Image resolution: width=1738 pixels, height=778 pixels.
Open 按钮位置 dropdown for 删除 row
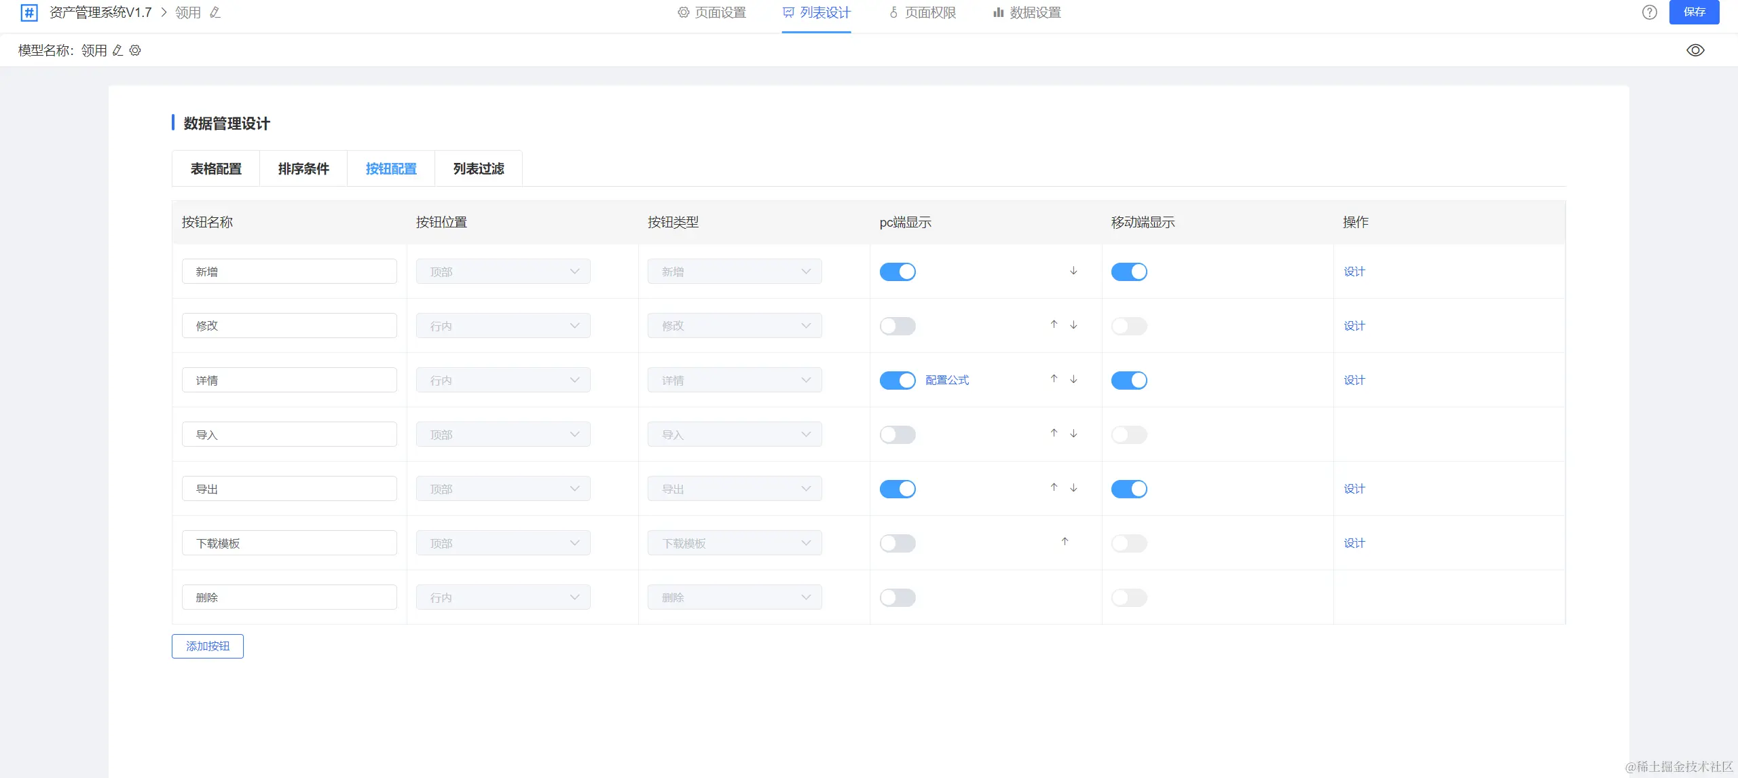pos(503,597)
